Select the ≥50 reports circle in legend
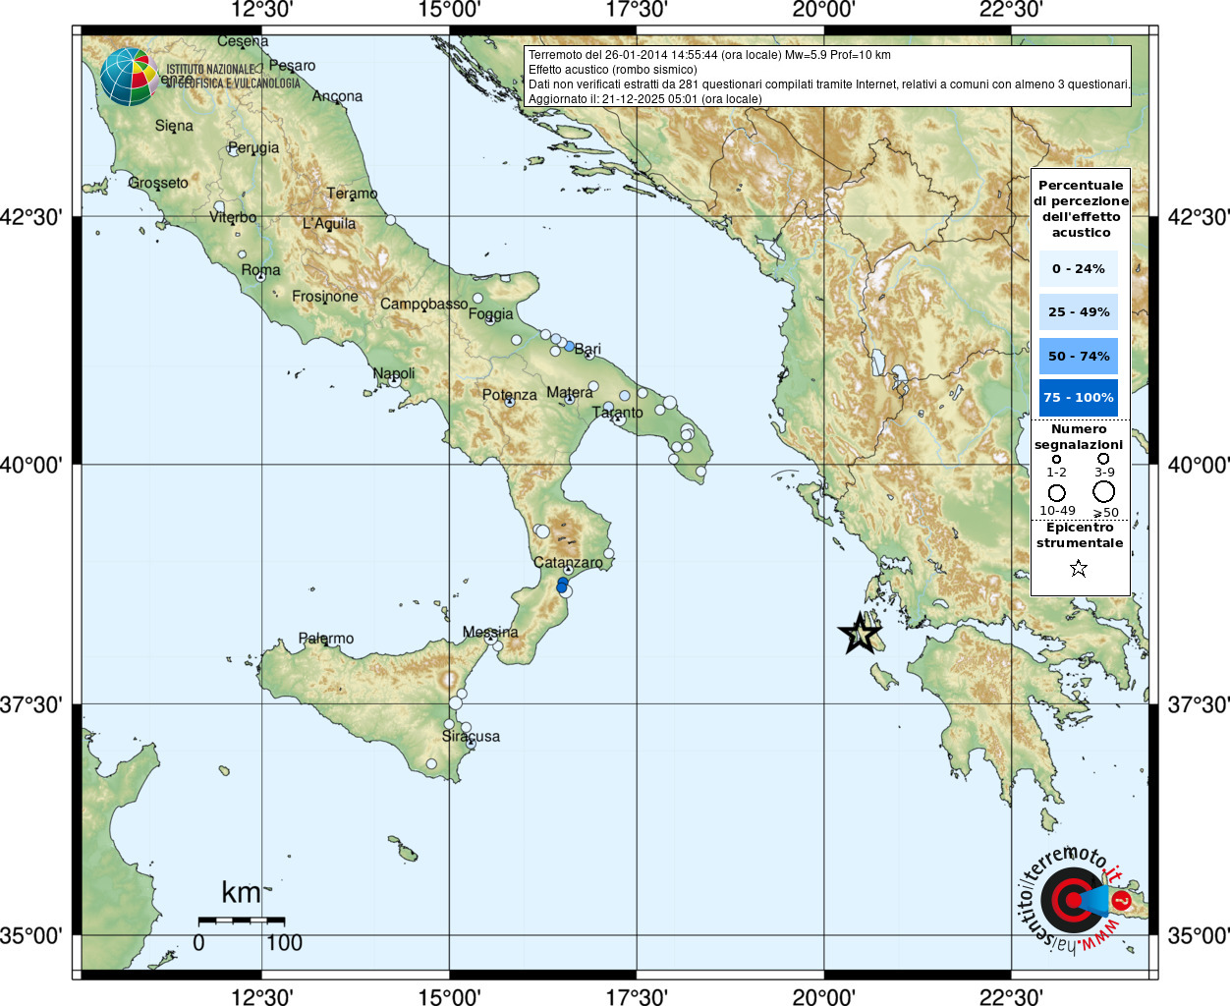The width and height of the screenshot is (1230, 1006). point(1104,491)
